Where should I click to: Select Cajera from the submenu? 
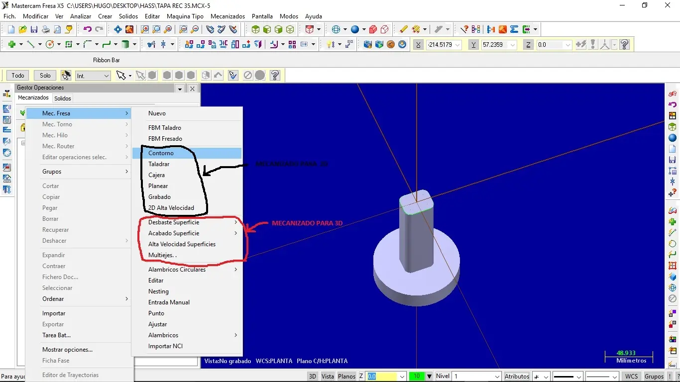187,175
